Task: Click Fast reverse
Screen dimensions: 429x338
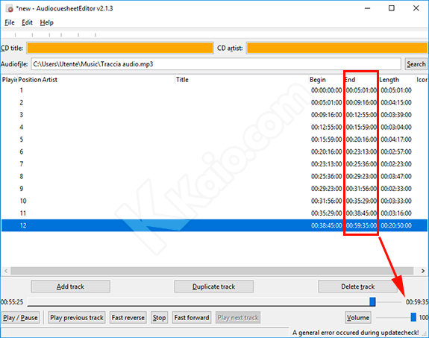Action: [128, 317]
